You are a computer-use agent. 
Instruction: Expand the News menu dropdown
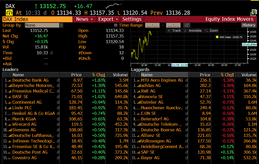click(x=85, y=19)
